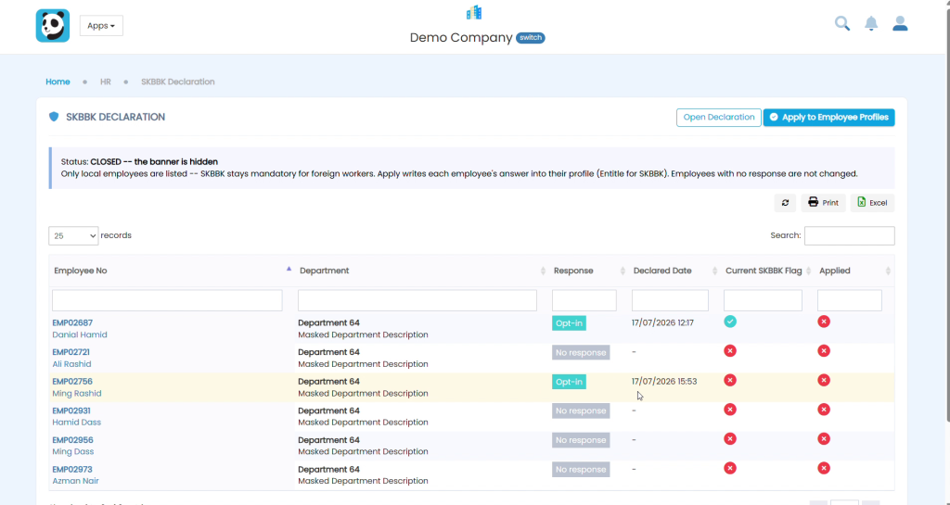
Task: Open Hamid Dass profile link
Action: 76,423
